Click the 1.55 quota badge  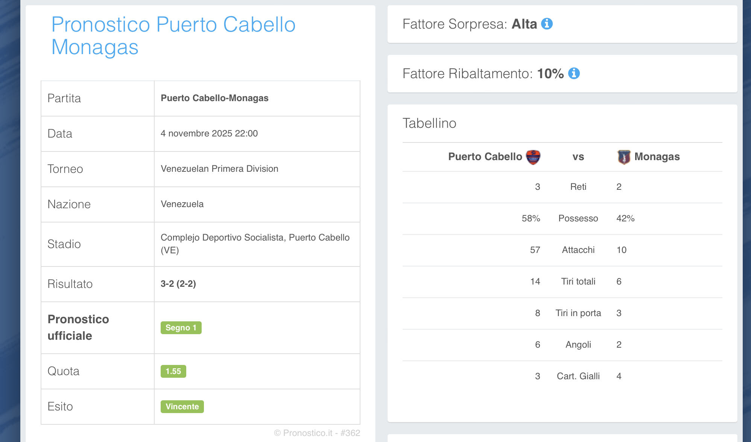coord(173,371)
